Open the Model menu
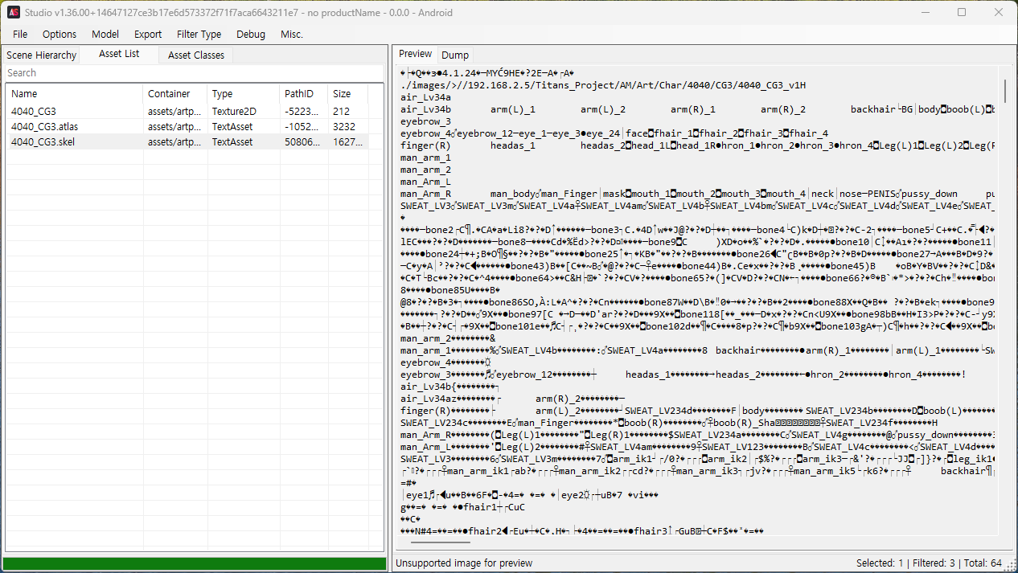 (x=105, y=34)
